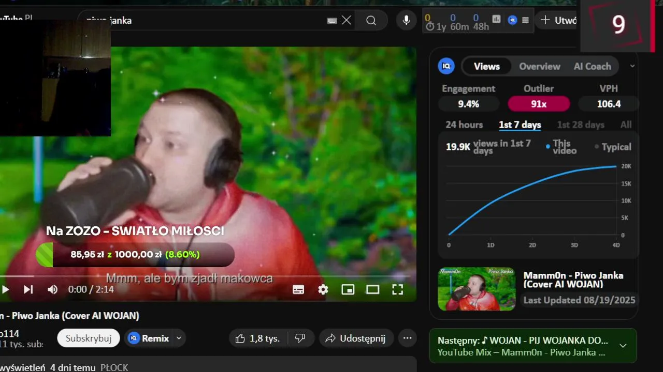Click the Mamm0n - Piwo Janka title in panel
Screen dimensions: 663x372
tap(573, 280)
